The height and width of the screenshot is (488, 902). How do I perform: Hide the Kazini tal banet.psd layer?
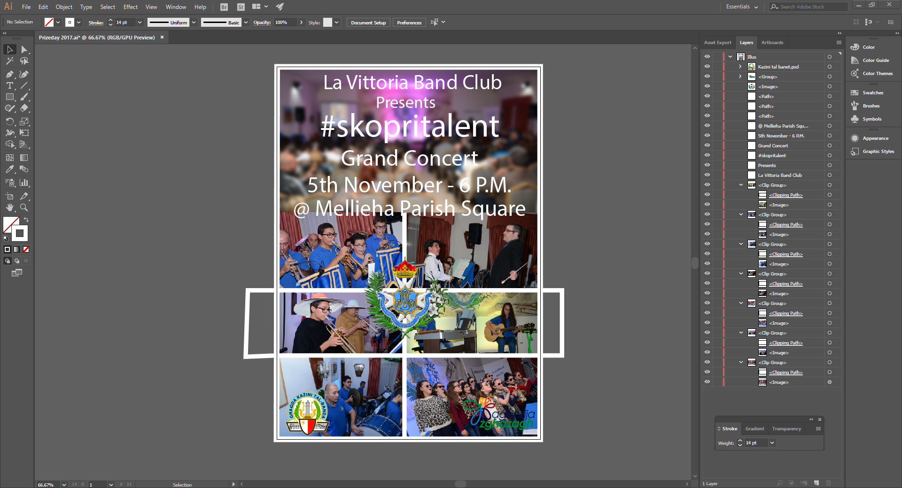coord(707,67)
